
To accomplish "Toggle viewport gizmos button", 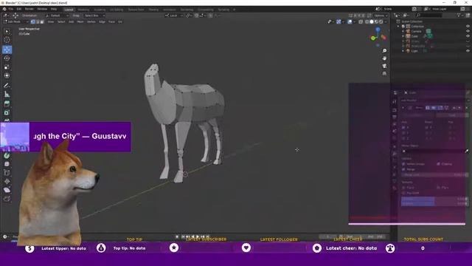I will [x=339, y=21].
